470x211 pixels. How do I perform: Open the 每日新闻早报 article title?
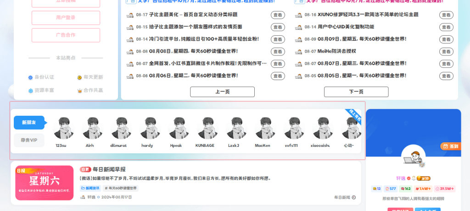coord(109,169)
